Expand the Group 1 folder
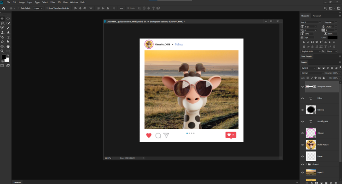 306,164
